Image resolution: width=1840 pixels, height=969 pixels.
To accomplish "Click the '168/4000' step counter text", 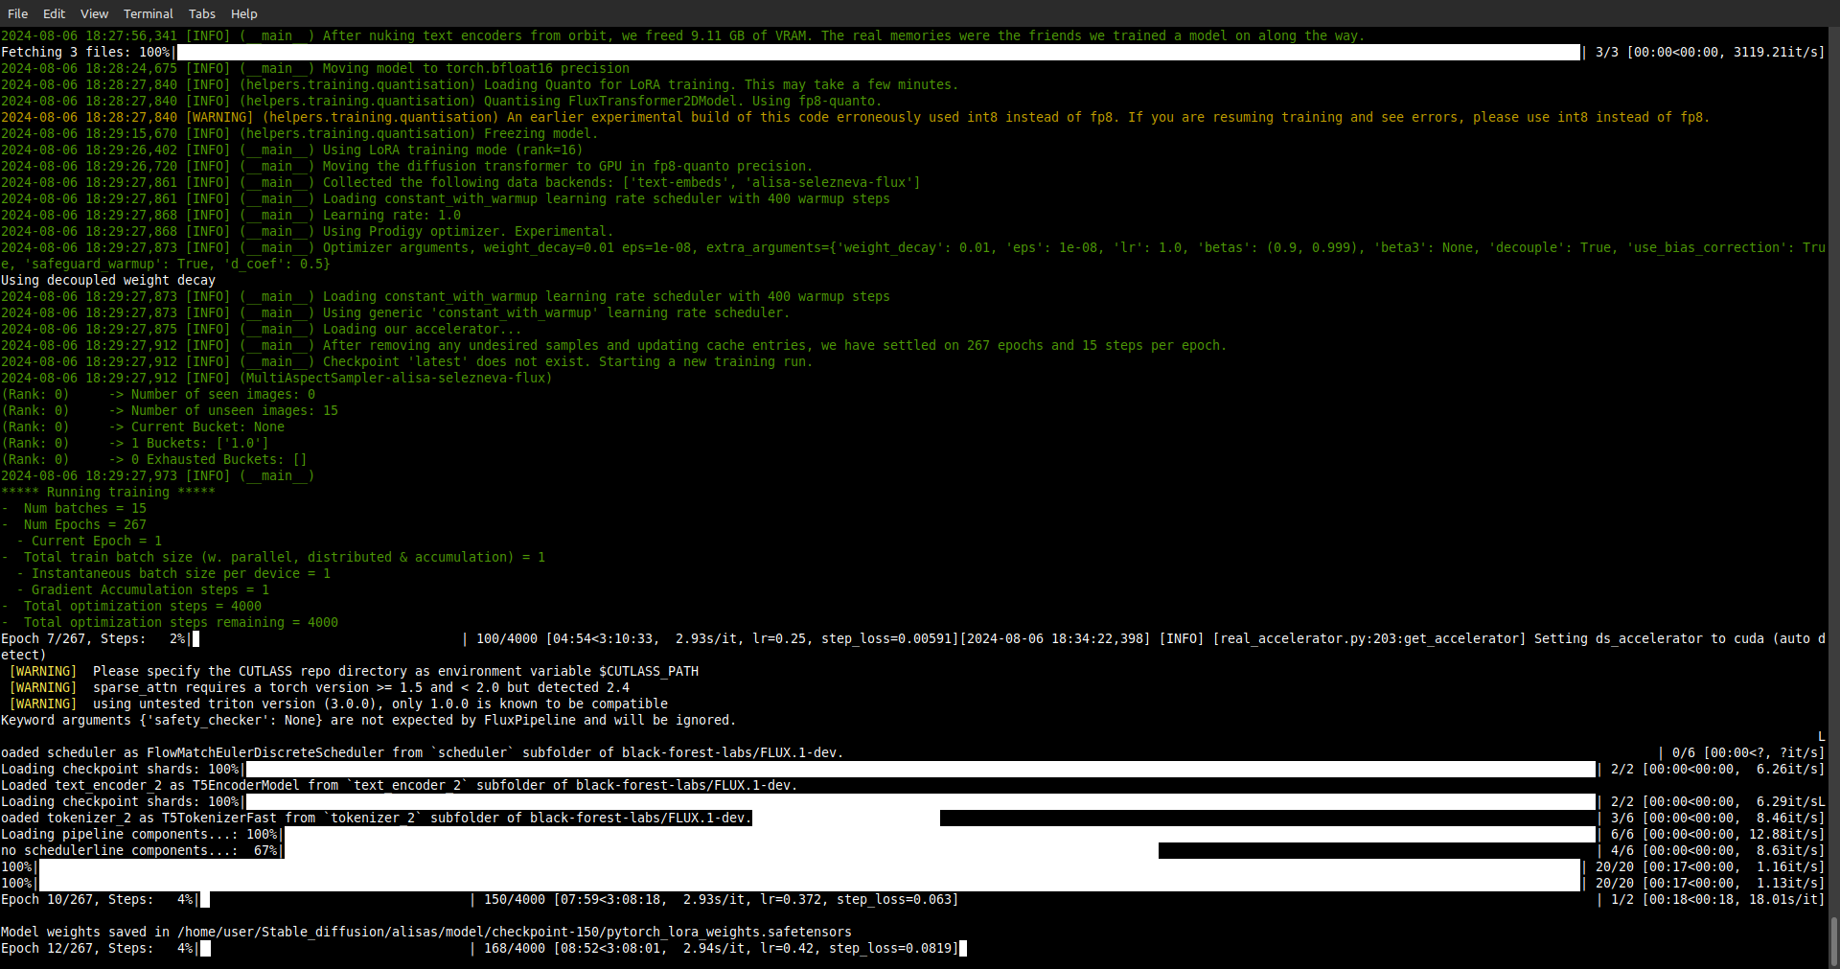I will click(x=515, y=948).
